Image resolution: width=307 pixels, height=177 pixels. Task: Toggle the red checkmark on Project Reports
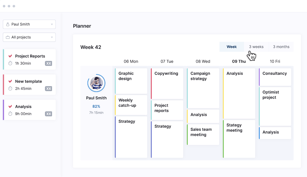pos(10,56)
